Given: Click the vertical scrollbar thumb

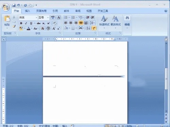Looking at the screenshot, I should (x=166, y=79).
